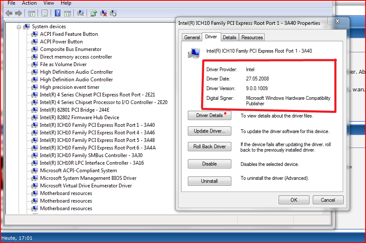
Task: Click the Forward arrow in the toolbar
Action: click(x=19, y=13)
